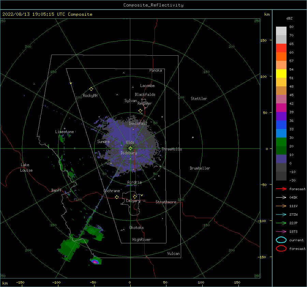Click the Innisfail label
307x287 pixels.
138,124
